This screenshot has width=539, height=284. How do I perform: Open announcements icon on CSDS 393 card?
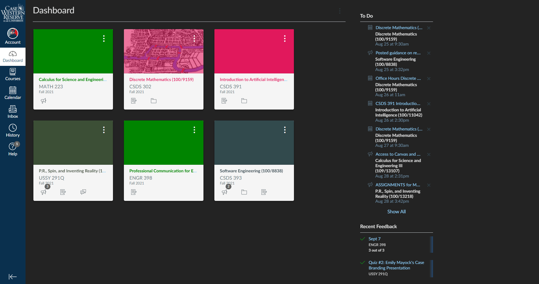225,192
